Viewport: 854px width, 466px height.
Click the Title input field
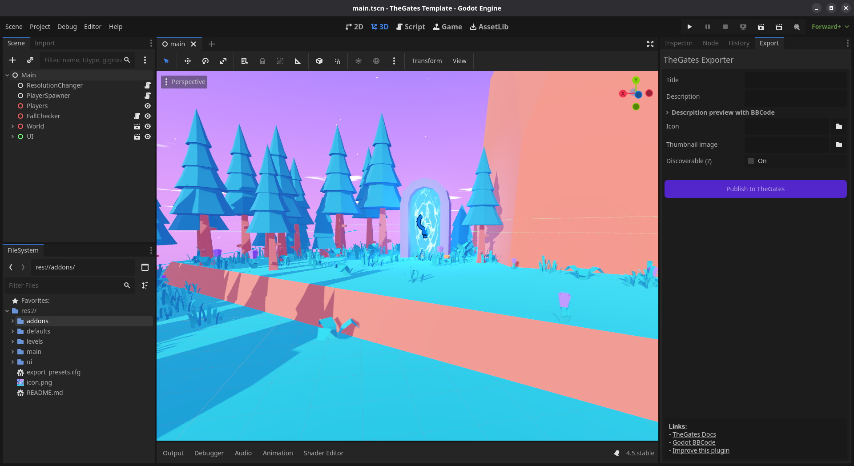(x=795, y=80)
